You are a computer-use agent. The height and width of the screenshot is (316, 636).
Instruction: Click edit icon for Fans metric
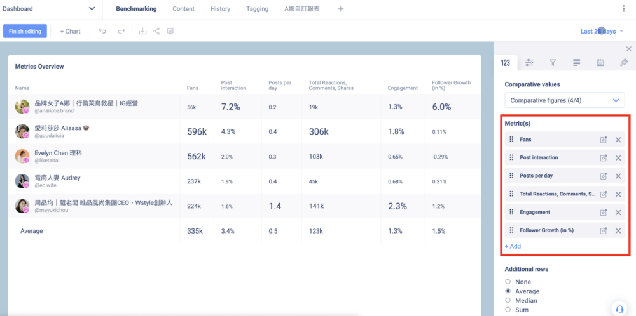(x=604, y=140)
